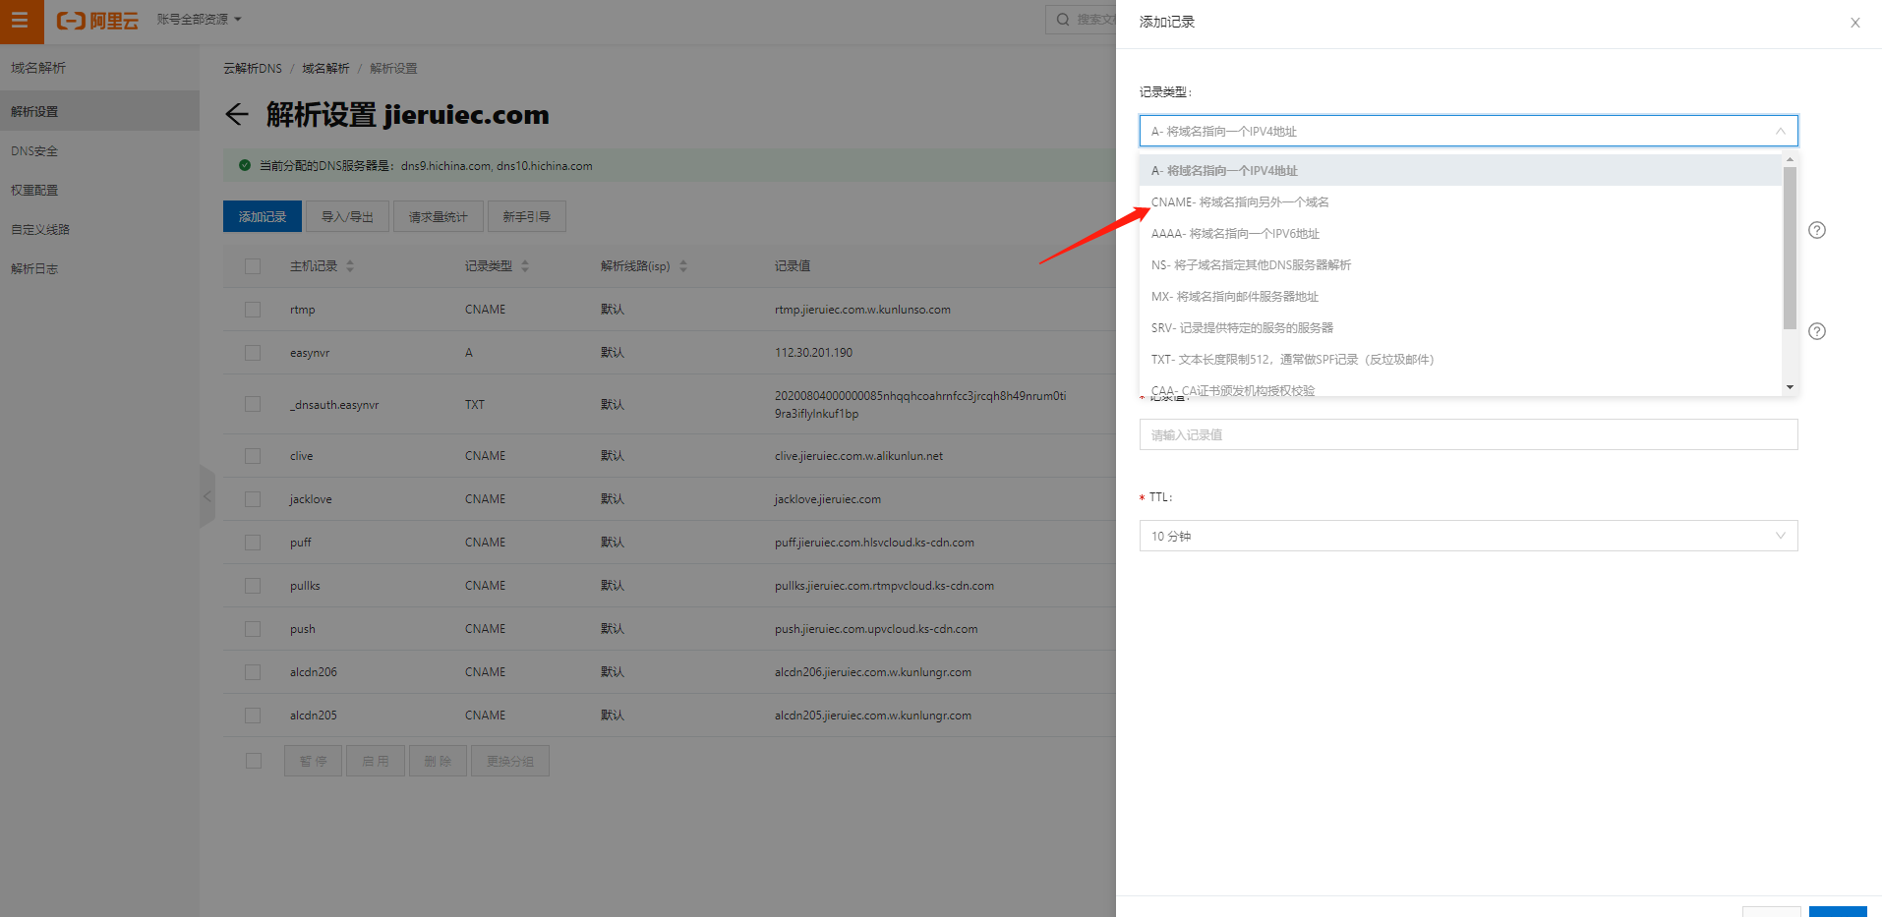Viewport: 1882px width, 917px height.
Task: Sort by host record column
Action: 350,266
